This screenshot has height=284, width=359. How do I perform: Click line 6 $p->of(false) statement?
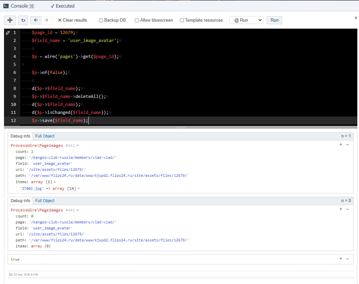point(50,72)
